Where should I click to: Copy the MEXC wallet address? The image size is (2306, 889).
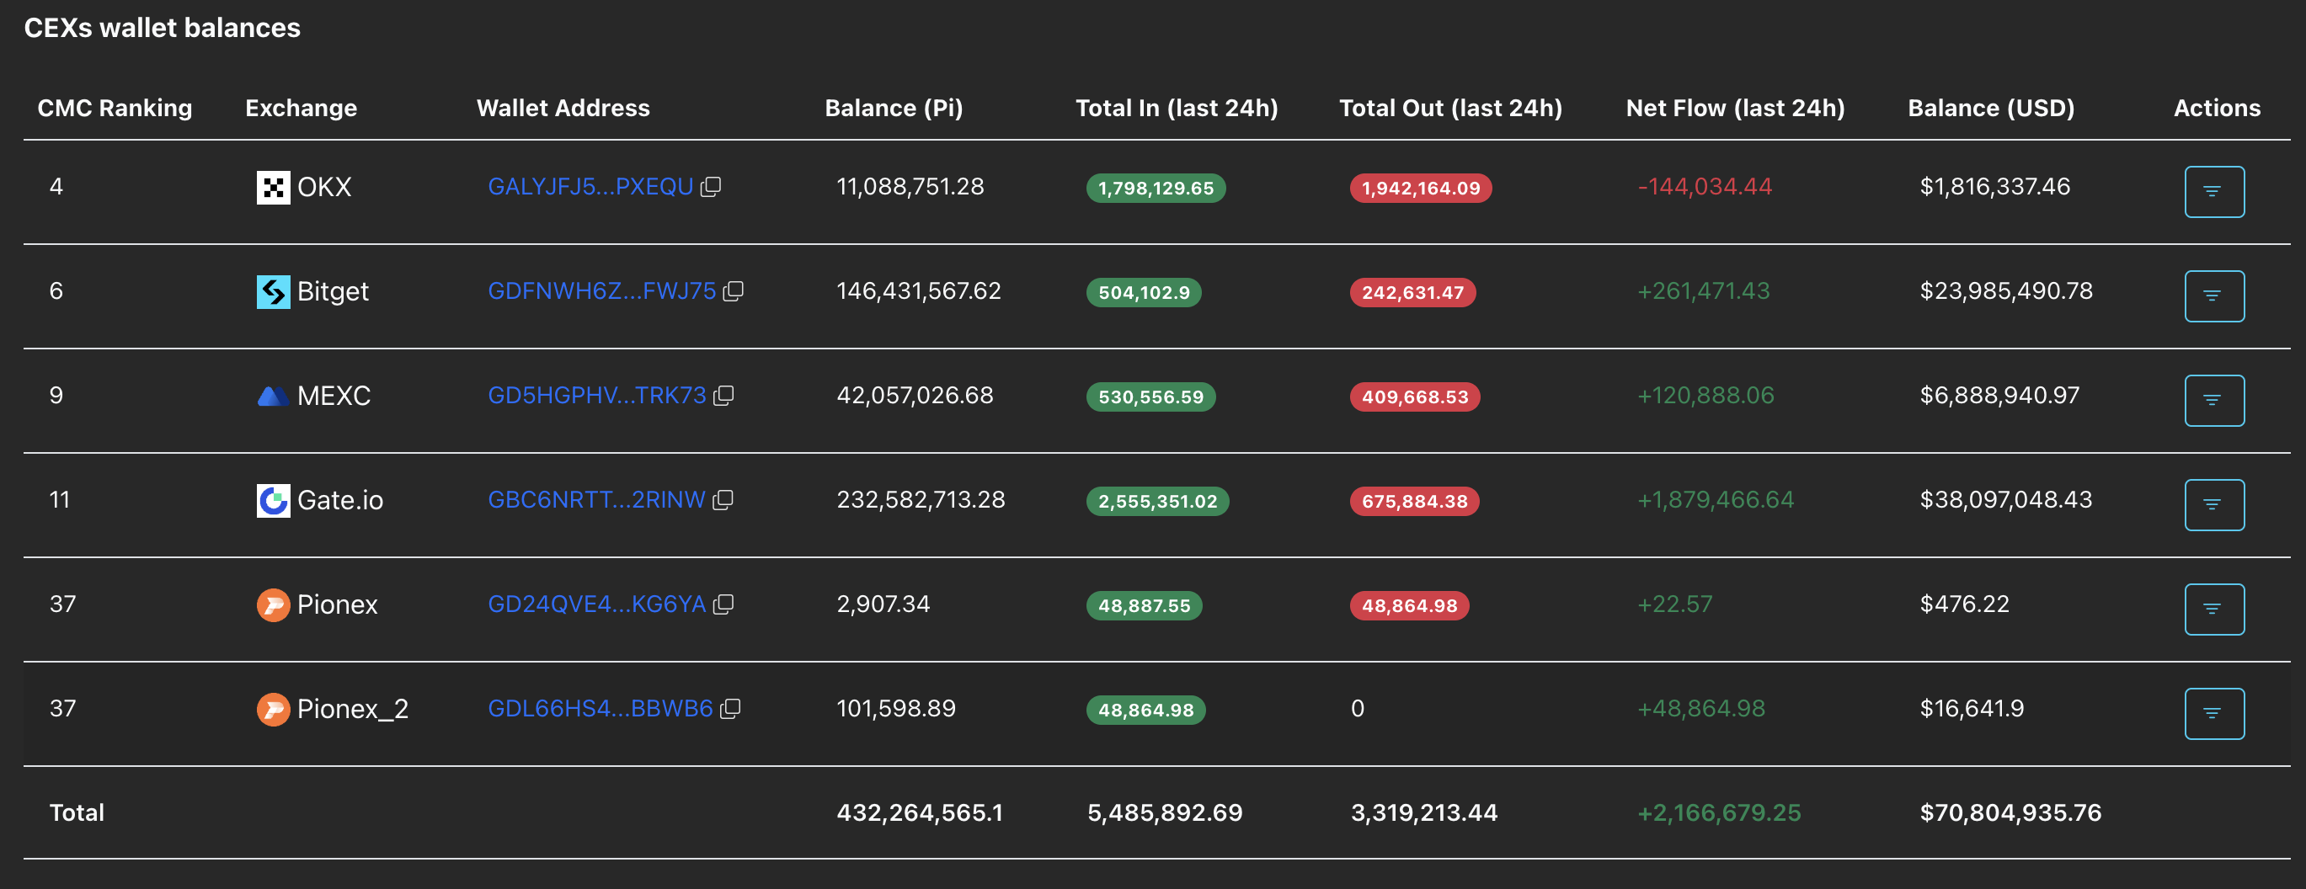point(723,396)
